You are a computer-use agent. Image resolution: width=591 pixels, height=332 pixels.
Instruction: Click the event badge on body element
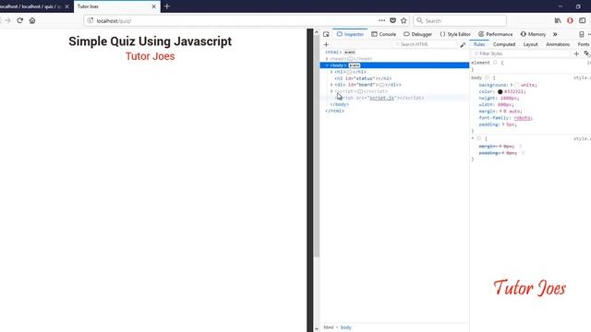pyautogui.click(x=355, y=65)
